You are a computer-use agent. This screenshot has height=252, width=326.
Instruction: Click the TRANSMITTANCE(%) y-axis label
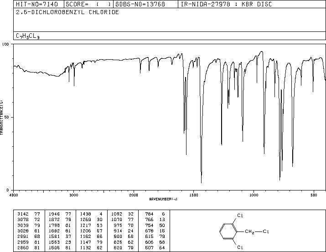[x=1, y=117]
